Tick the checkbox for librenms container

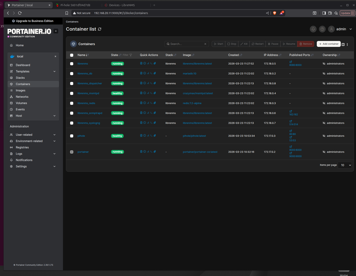click(x=72, y=64)
